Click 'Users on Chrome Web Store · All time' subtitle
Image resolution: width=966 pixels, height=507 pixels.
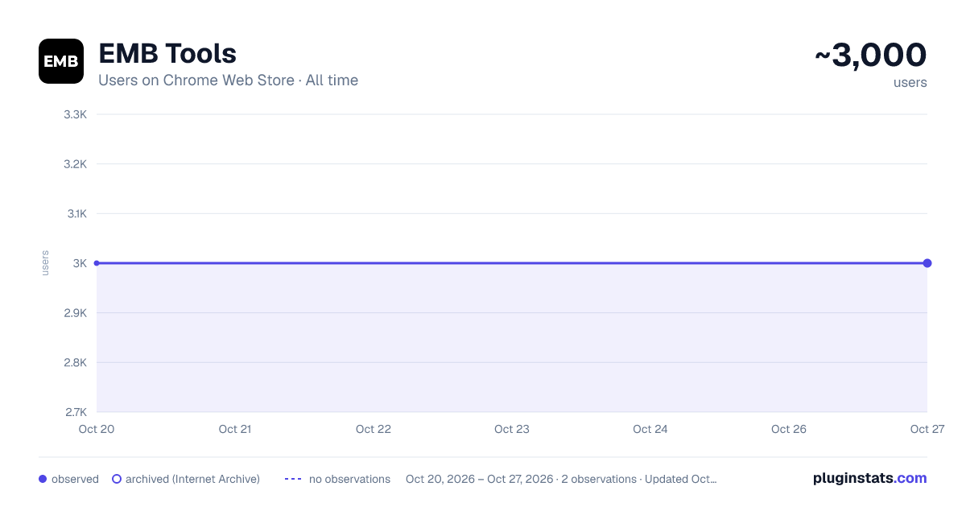[x=228, y=80]
